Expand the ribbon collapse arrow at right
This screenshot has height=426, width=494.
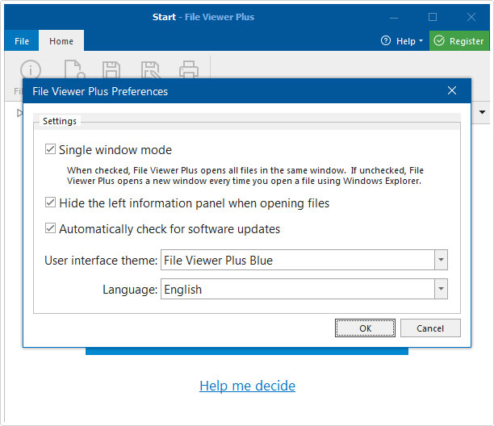click(x=482, y=112)
